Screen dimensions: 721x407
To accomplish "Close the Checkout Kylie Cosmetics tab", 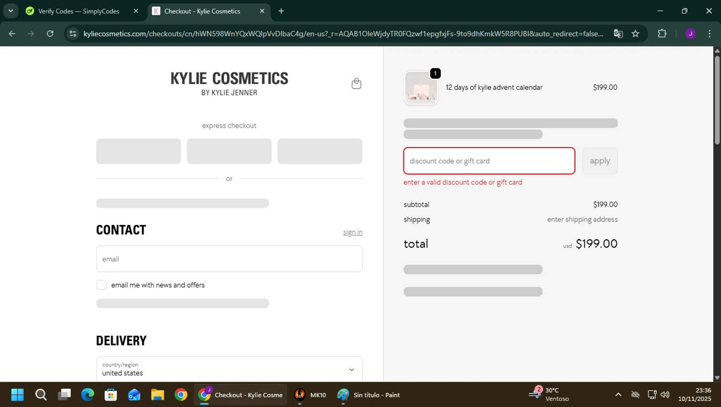I will pyautogui.click(x=262, y=11).
